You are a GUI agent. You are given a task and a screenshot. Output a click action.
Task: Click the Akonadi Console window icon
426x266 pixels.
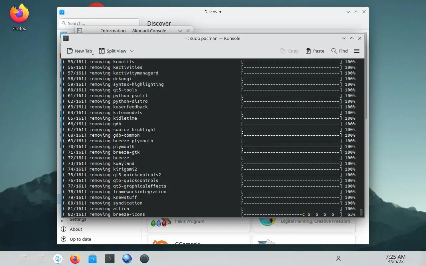click(x=80, y=31)
